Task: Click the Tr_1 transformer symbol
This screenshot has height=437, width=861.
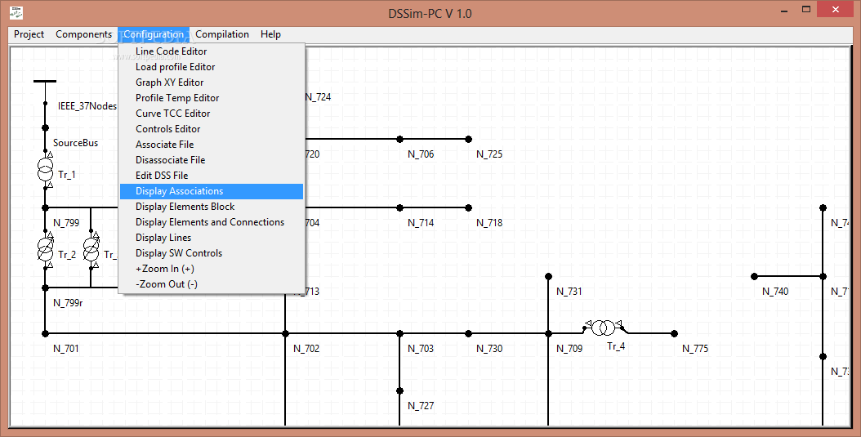Action: [x=45, y=168]
